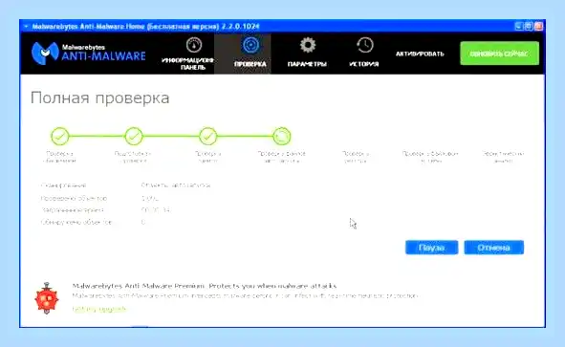The image size is (565, 347).
Task: Click the green upgrade link under promo text
Action: [x=99, y=309]
